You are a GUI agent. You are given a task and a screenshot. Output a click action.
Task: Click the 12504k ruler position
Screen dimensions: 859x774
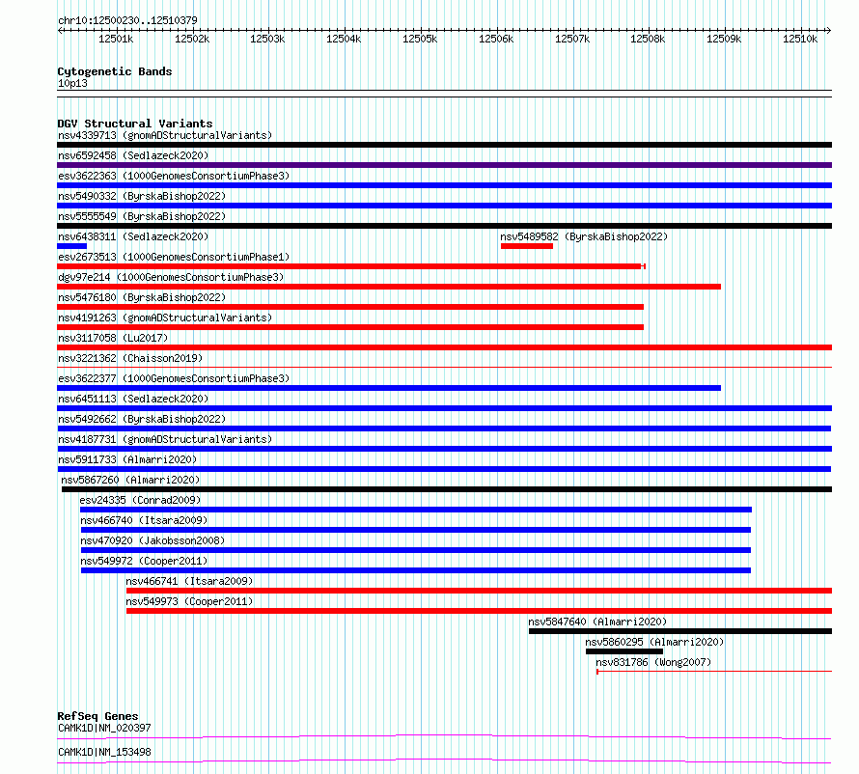[x=344, y=39]
